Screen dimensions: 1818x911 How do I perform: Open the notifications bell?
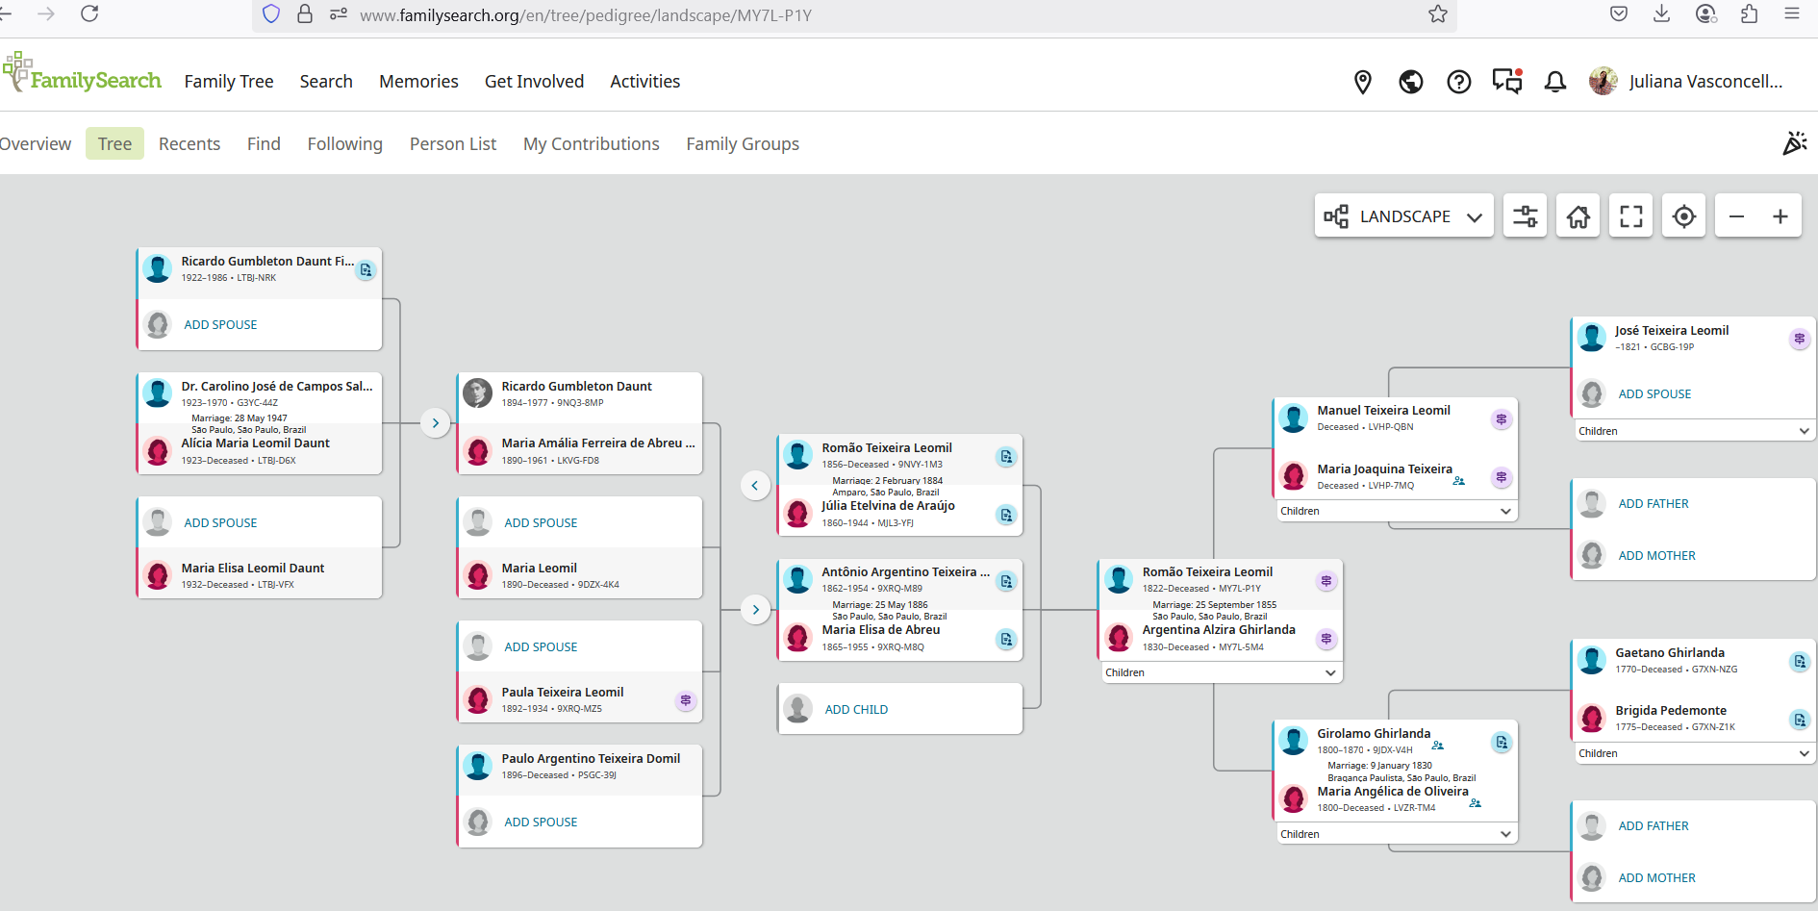pos(1554,82)
